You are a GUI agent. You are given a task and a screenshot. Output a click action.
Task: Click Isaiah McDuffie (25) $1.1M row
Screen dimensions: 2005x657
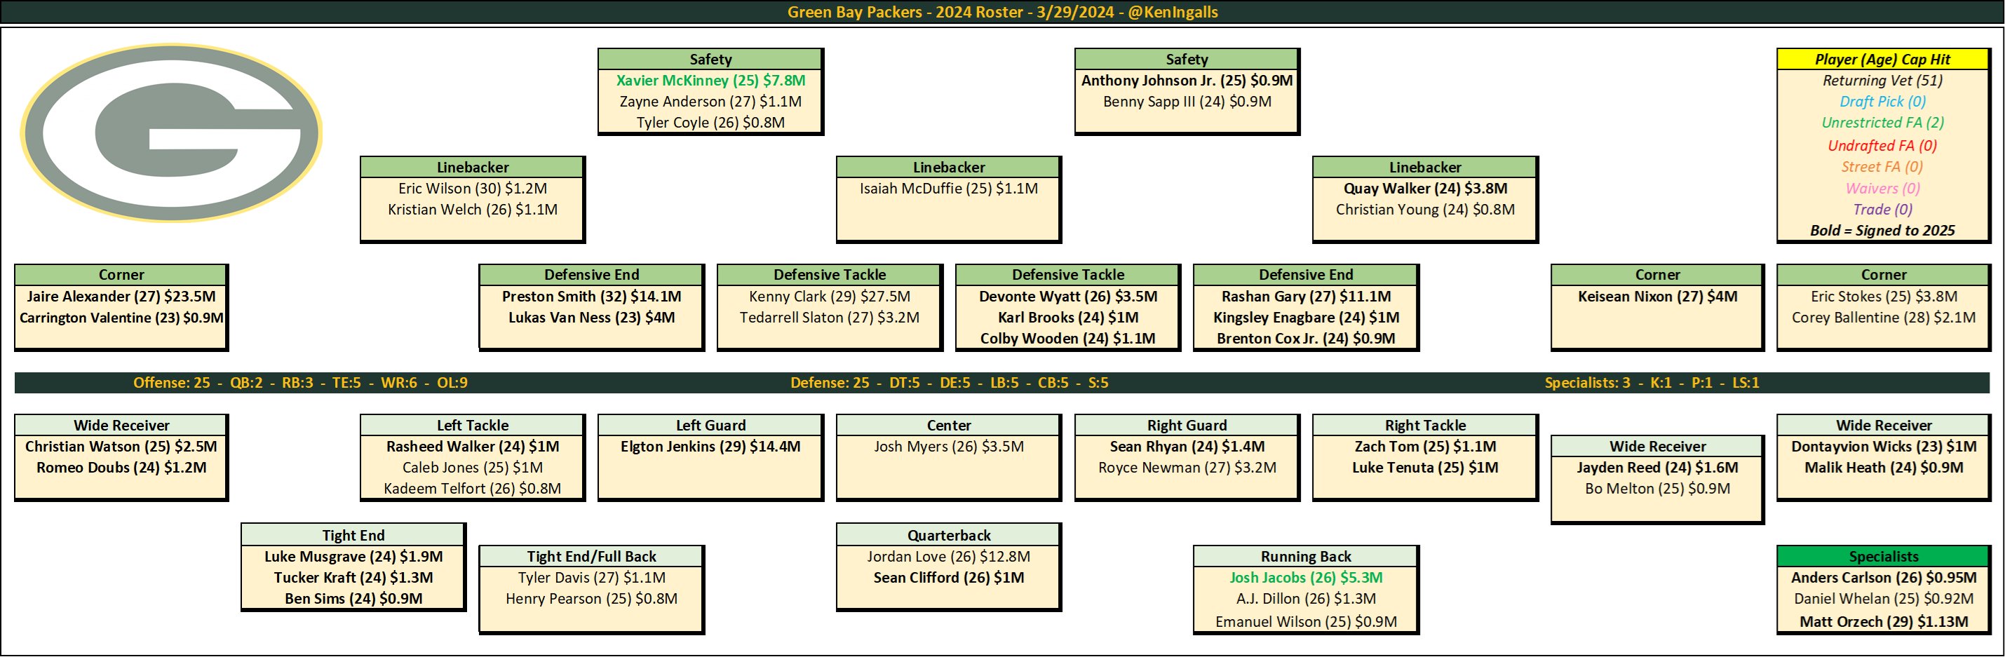pos(949,189)
